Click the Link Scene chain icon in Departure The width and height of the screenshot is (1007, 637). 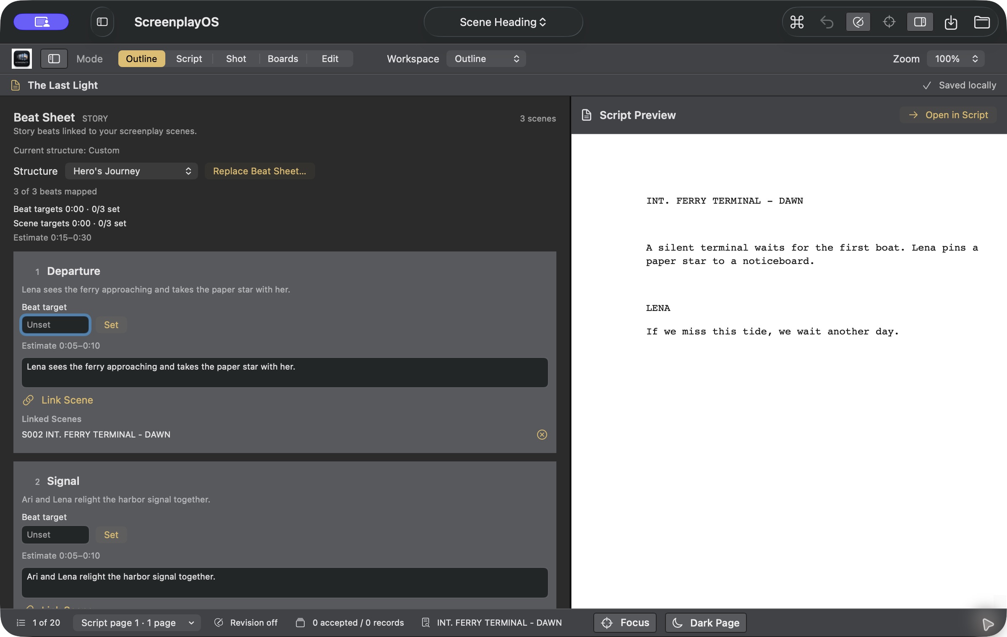[28, 400]
